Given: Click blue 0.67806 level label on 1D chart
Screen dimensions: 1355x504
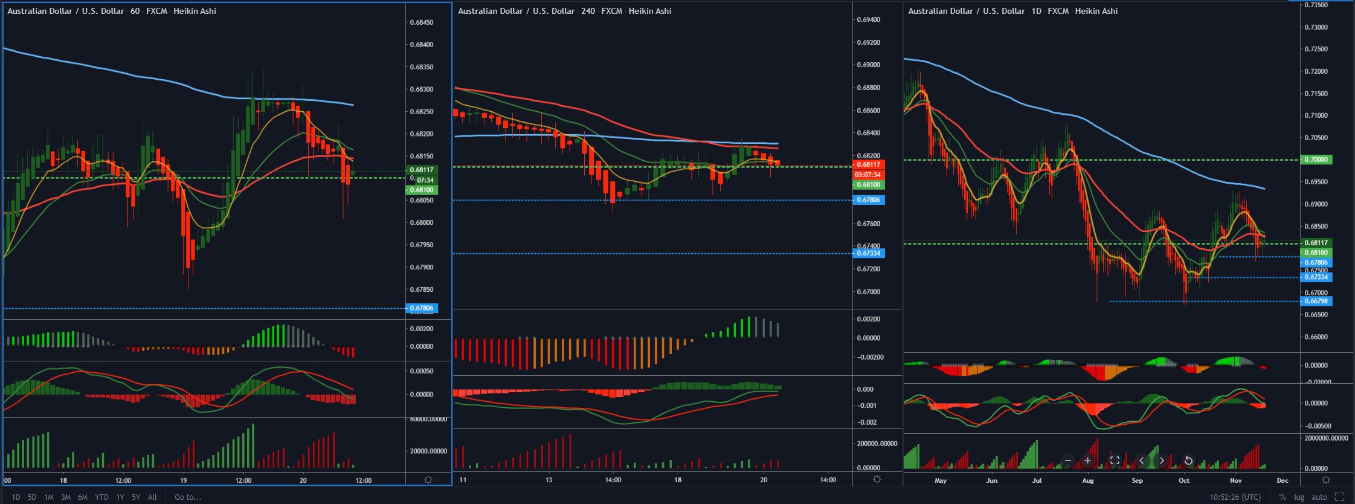Looking at the screenshot, I should pos(1317,262).
